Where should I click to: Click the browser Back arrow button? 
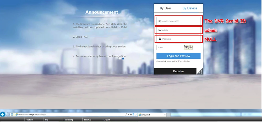click(3, 114)
